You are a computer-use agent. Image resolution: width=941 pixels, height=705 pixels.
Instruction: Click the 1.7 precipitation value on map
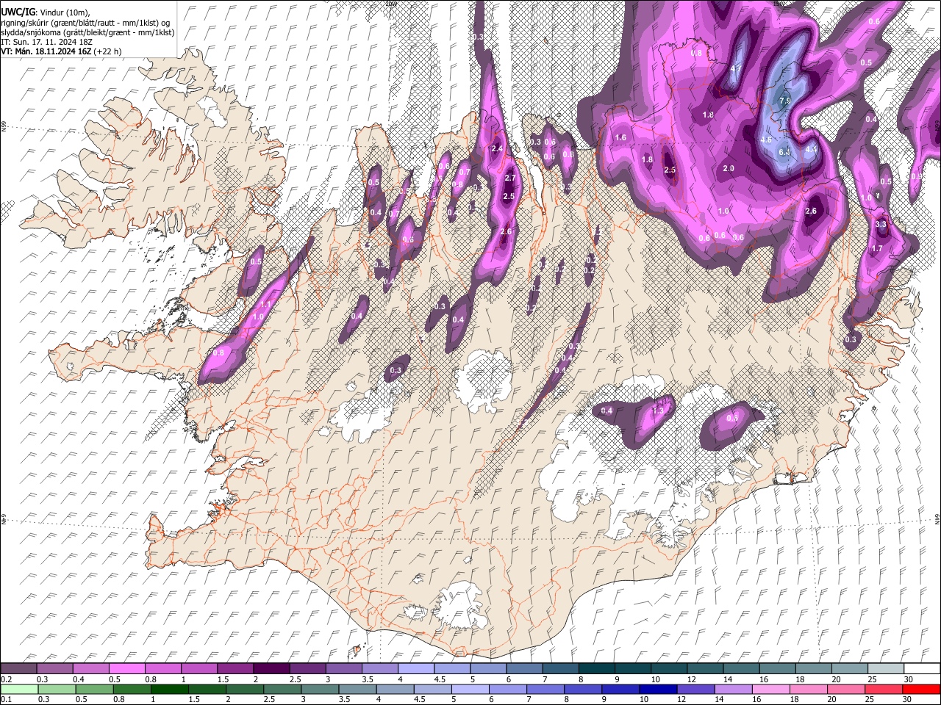pos(876,249)
